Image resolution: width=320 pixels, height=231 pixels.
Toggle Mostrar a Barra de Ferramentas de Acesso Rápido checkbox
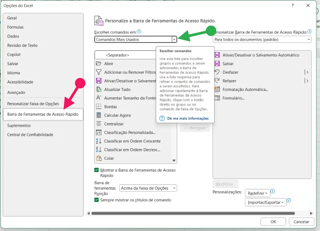[97, 170]
